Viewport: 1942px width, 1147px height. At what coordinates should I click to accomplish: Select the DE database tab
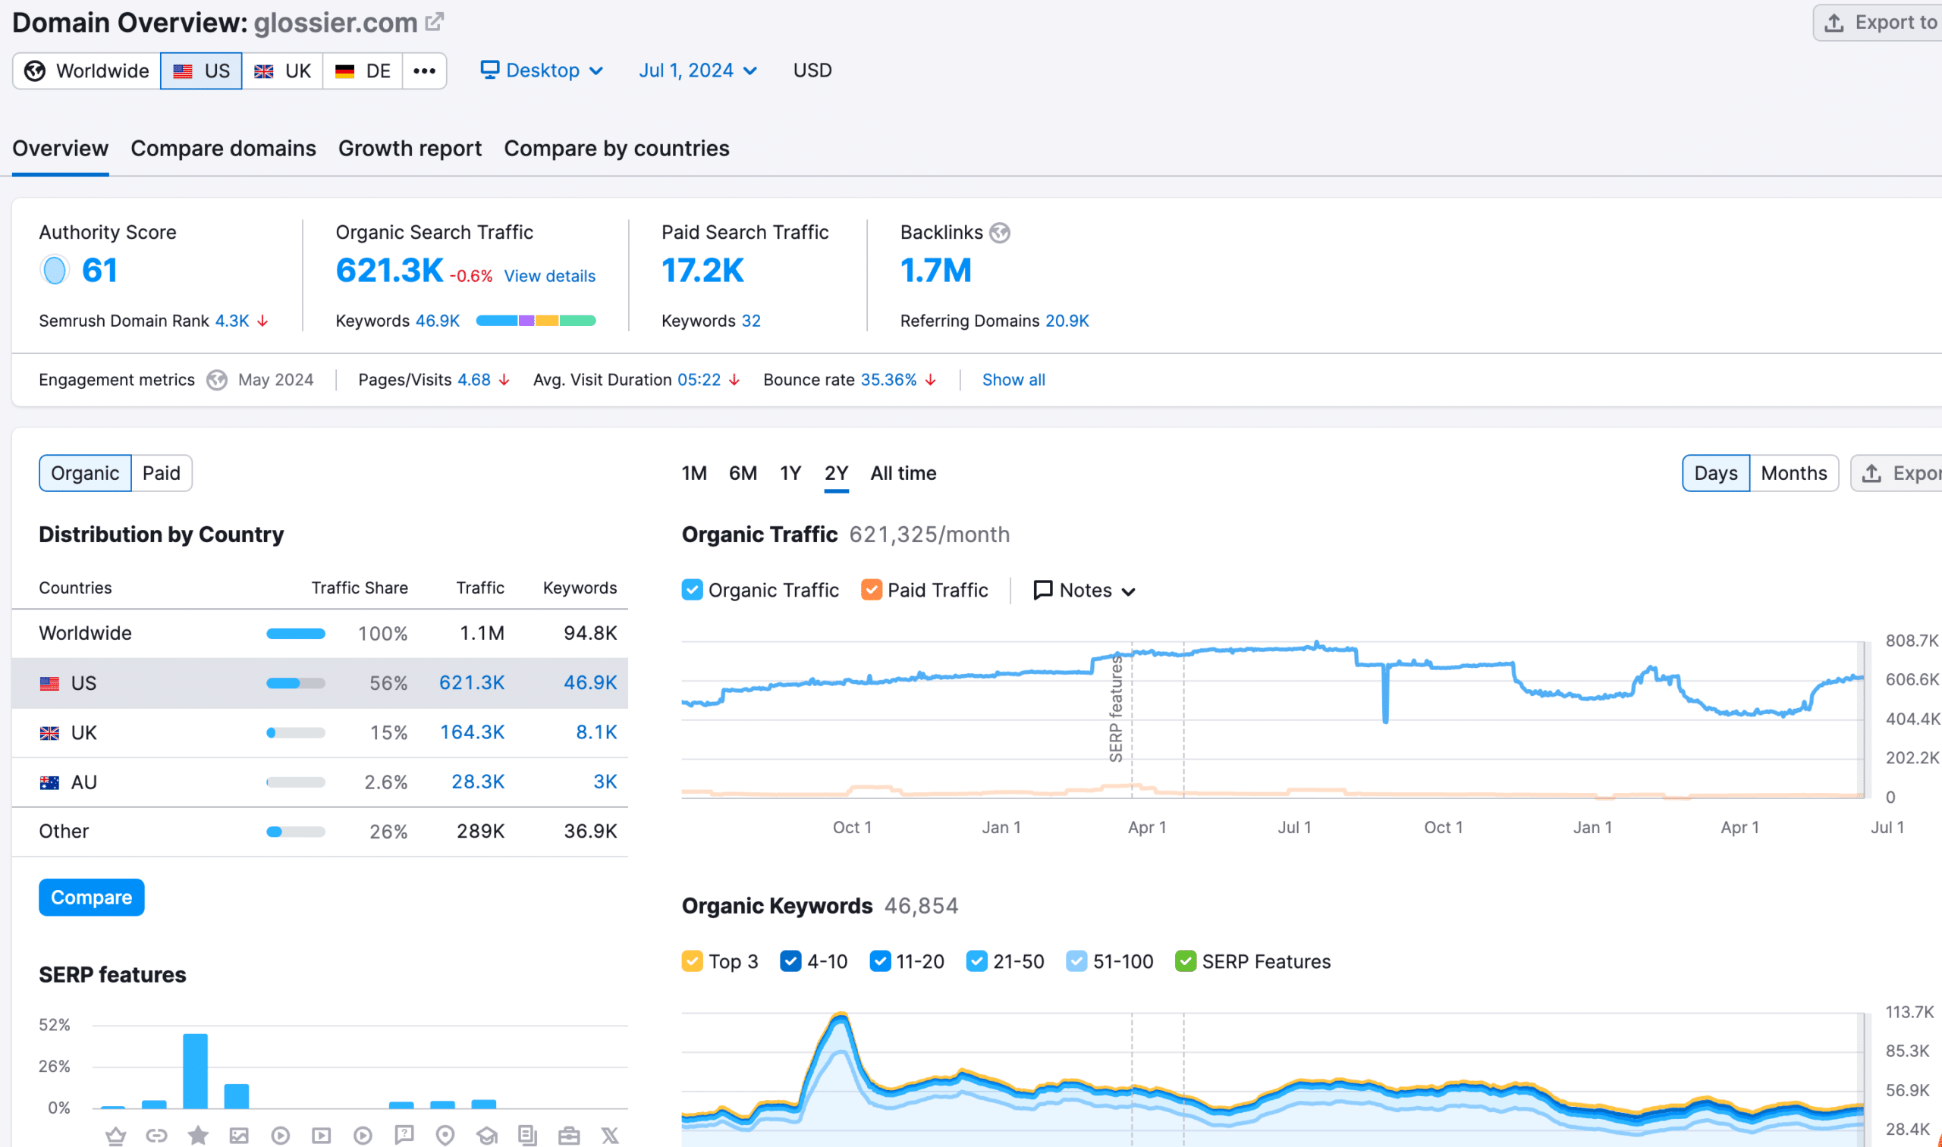point(363,71)
